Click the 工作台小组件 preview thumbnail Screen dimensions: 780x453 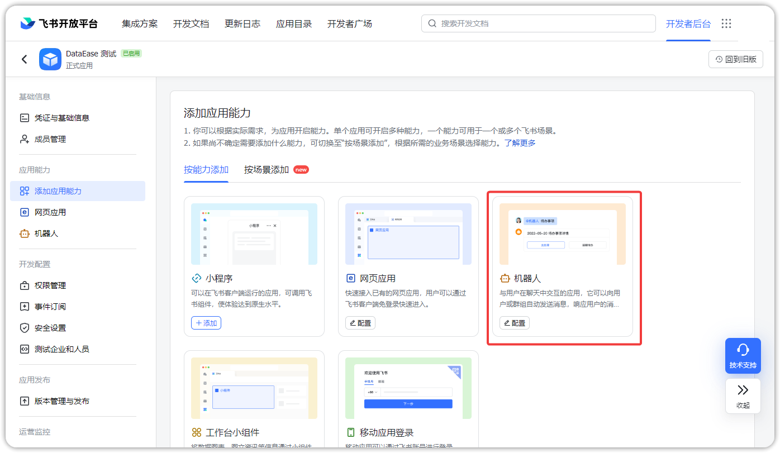pos(254,388)
